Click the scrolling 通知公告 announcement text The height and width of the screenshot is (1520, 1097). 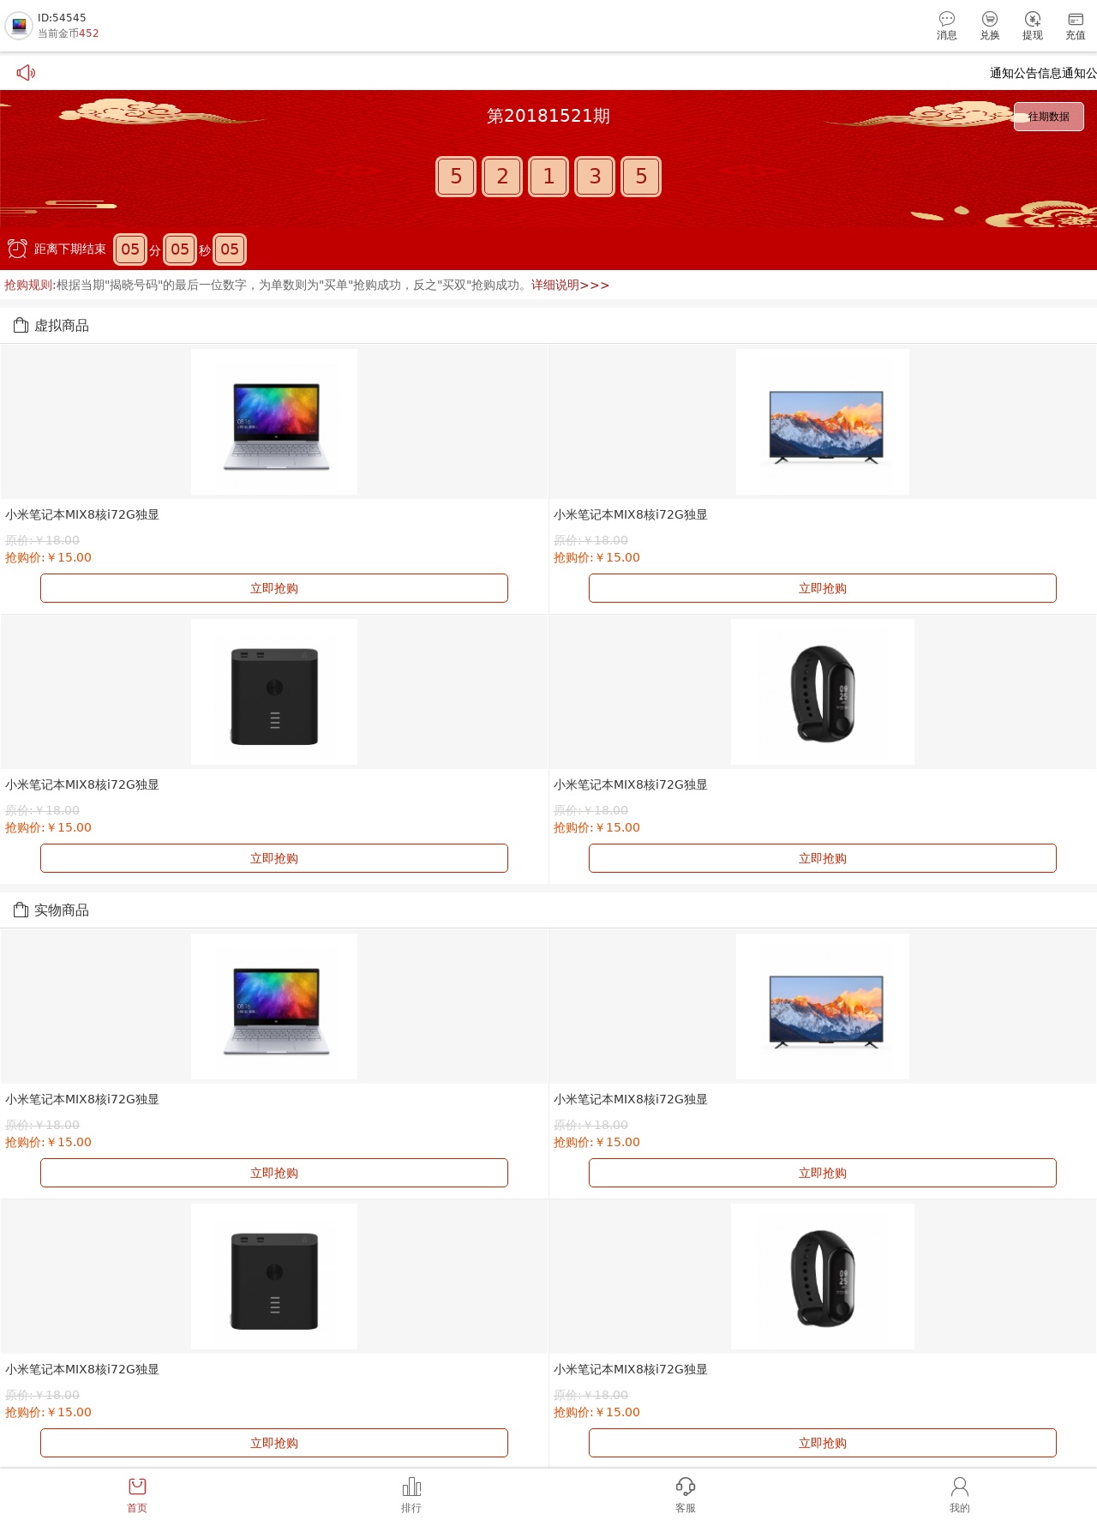click(1043, 73)
